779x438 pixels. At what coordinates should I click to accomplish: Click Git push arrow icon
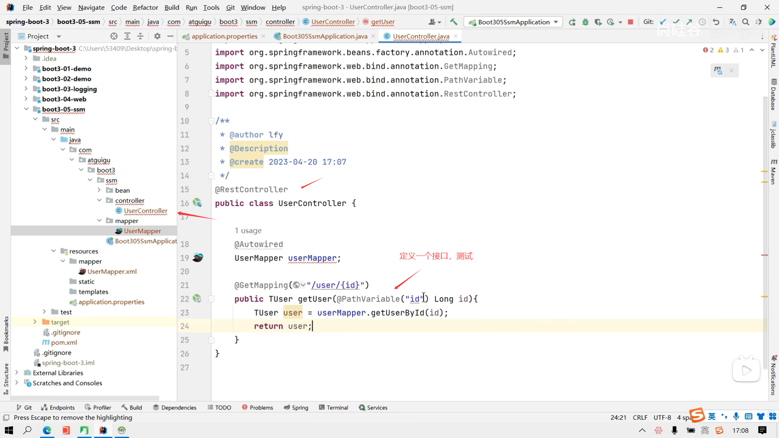689,22
